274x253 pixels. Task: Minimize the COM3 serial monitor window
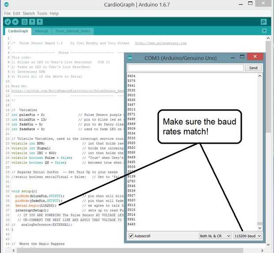(x=233, y=57)
